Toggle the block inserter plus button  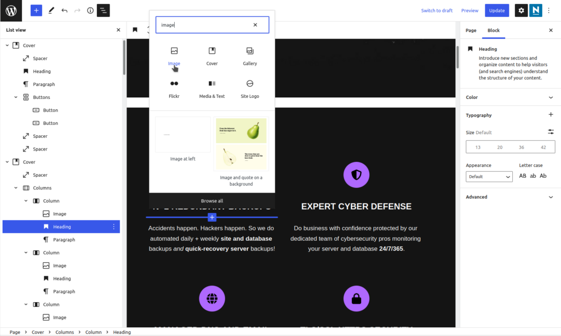[x=36, y=10]
